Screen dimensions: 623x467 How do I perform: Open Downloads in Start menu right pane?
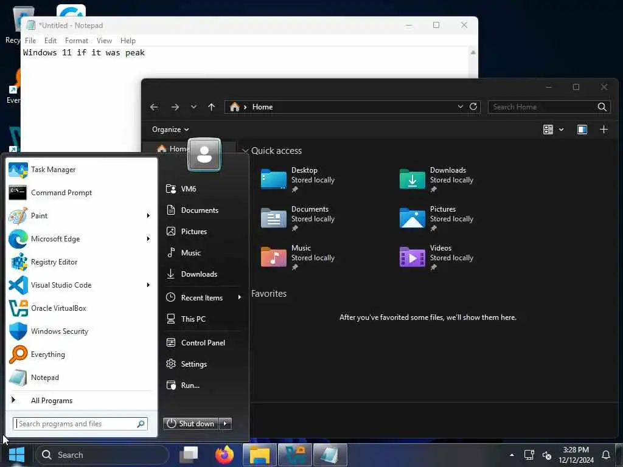pyautogui.click(x=203, y=274)
